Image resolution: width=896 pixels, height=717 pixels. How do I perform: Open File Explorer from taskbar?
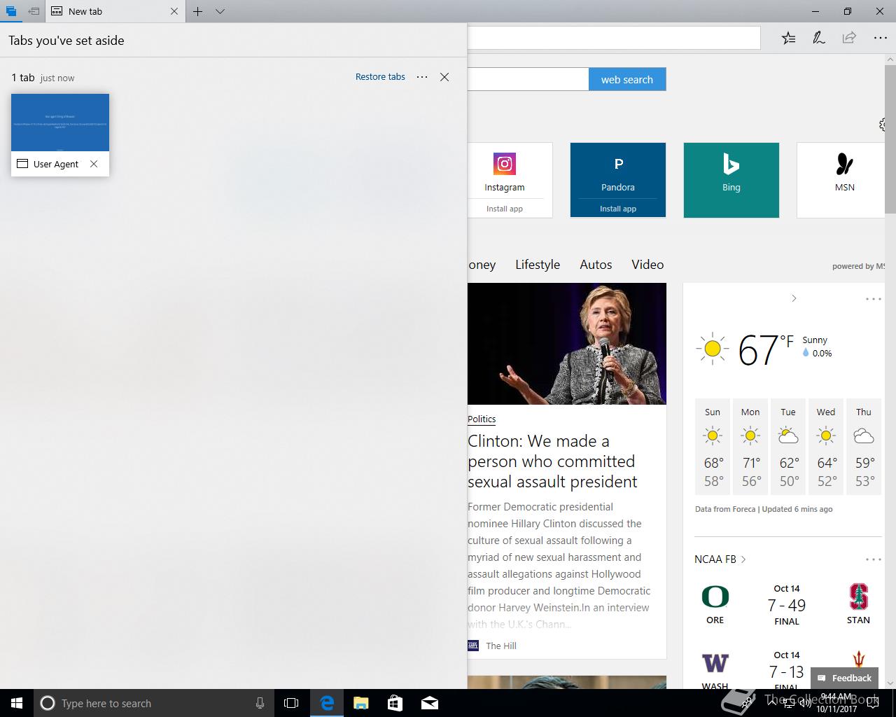[361, 703]
